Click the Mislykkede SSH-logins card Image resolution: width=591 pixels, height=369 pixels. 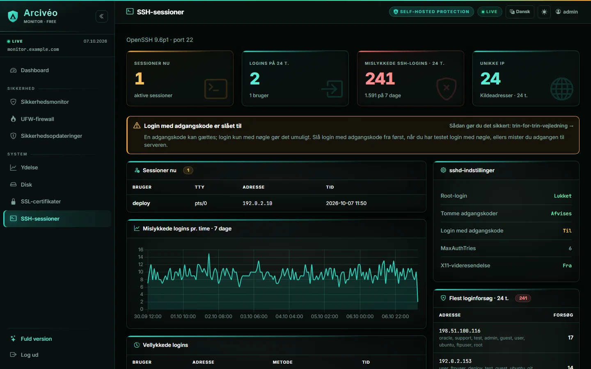(411, 78)
